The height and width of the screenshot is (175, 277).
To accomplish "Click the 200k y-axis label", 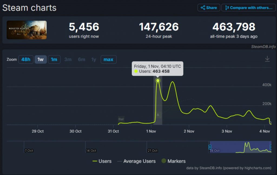I will (267, 104).
